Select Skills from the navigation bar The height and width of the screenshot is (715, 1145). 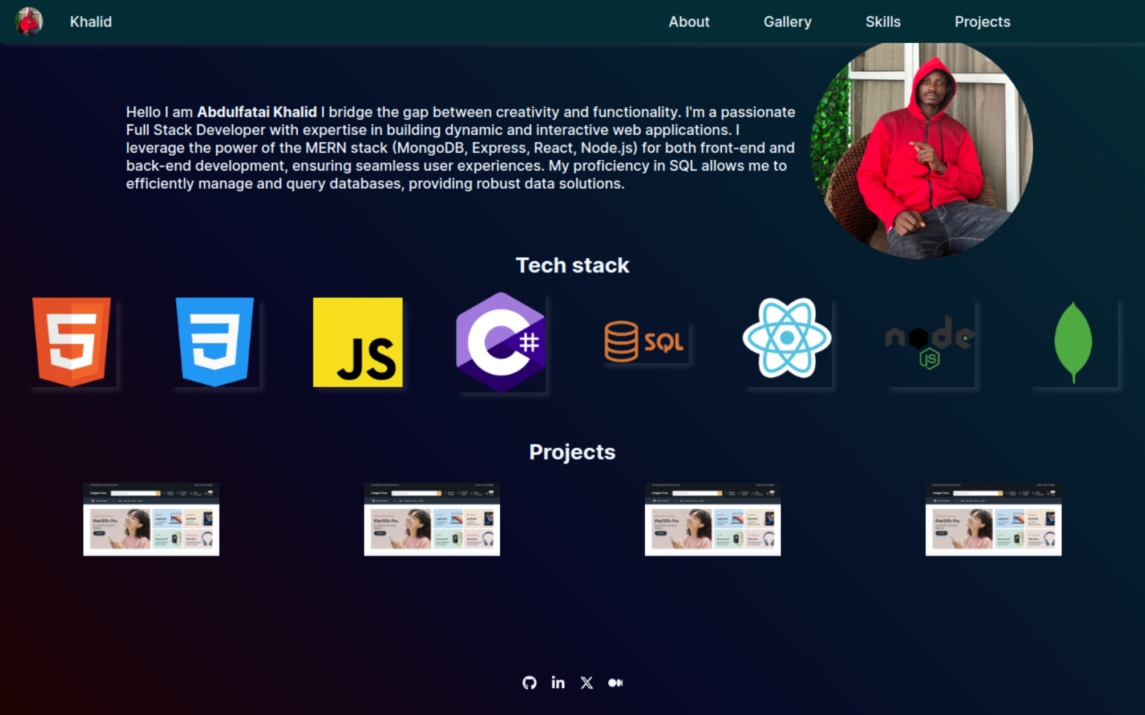[883, 22]
